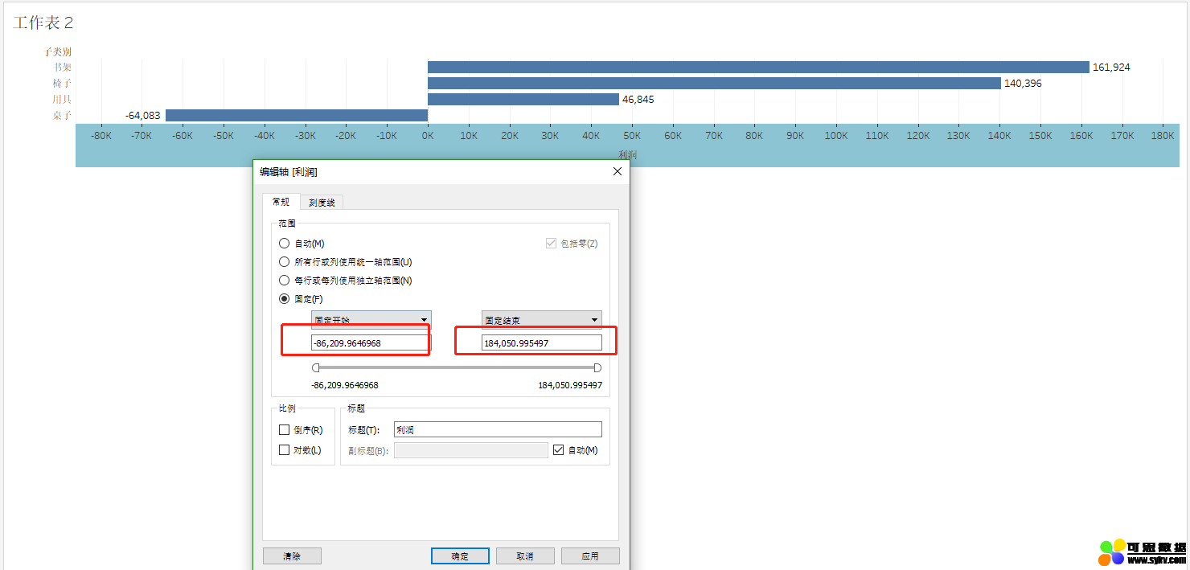The image size is (1190, 570).
Task: Choose 每行或每列使用独立轴范围 option
Action: [284, 281]
